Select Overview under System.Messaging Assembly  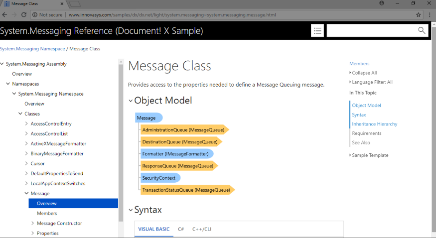[x=22, y=74]
